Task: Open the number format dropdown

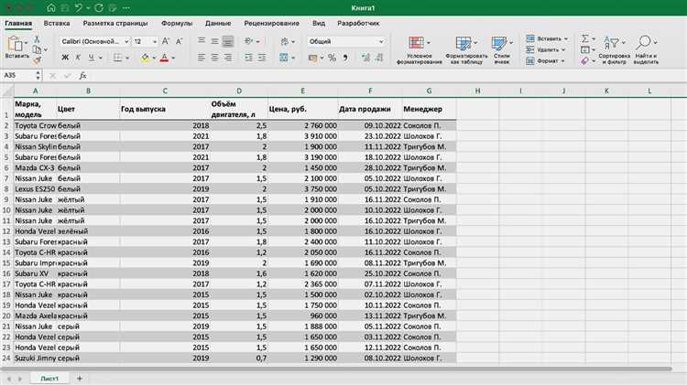Action: [346, 41]
